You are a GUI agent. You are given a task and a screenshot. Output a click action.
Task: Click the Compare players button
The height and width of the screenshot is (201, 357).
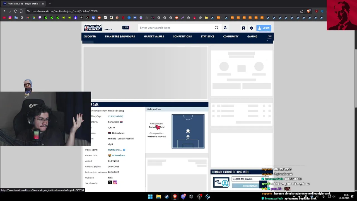click(x=250, y=186)
